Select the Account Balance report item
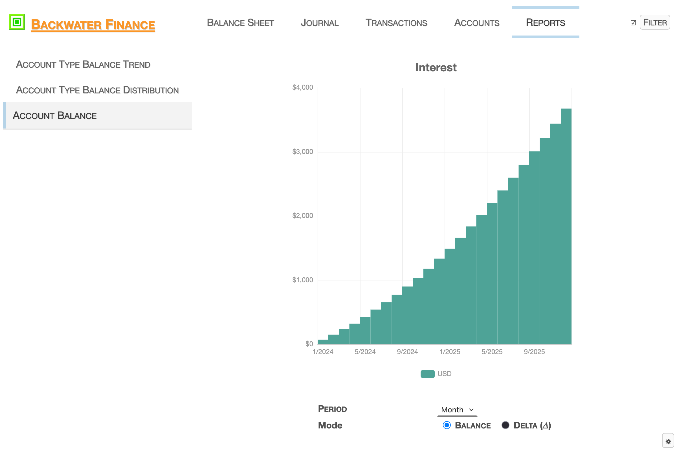 pyautogui.click(x=55, y=116)
